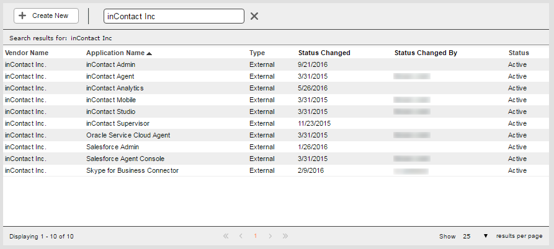
Task: Open the inContact Studio application
Action: click(x=110, y=111)
